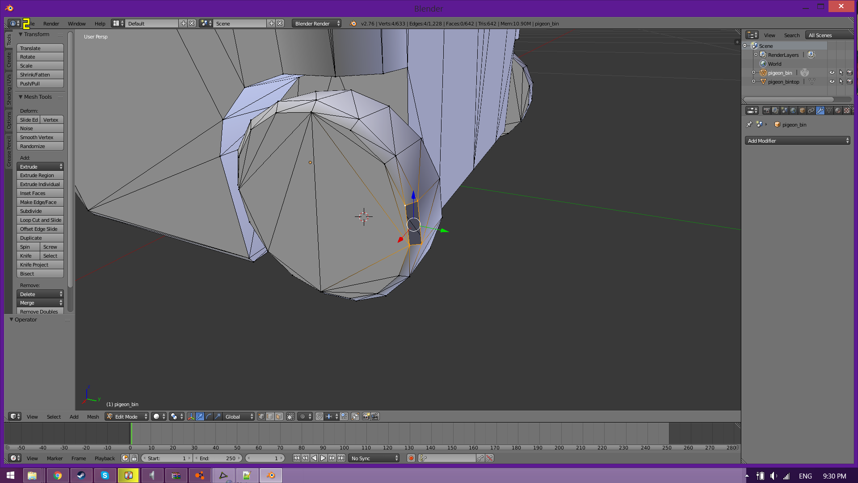
Task: Click the Loop Cut and Slide button
Action: [40, 220]
